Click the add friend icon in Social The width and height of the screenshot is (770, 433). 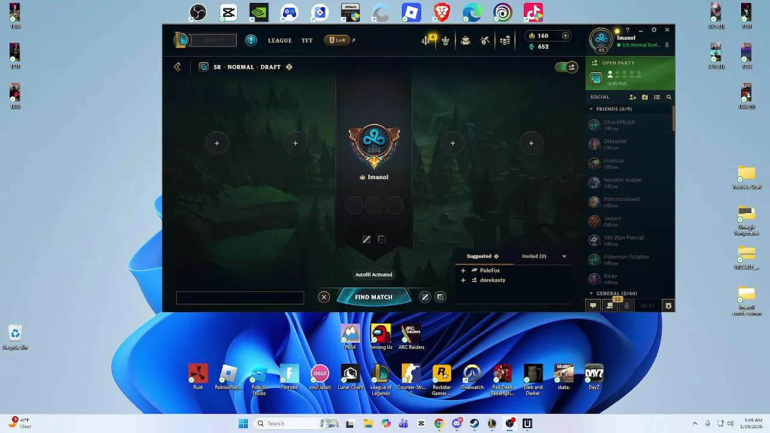click(x=633, y=97)
